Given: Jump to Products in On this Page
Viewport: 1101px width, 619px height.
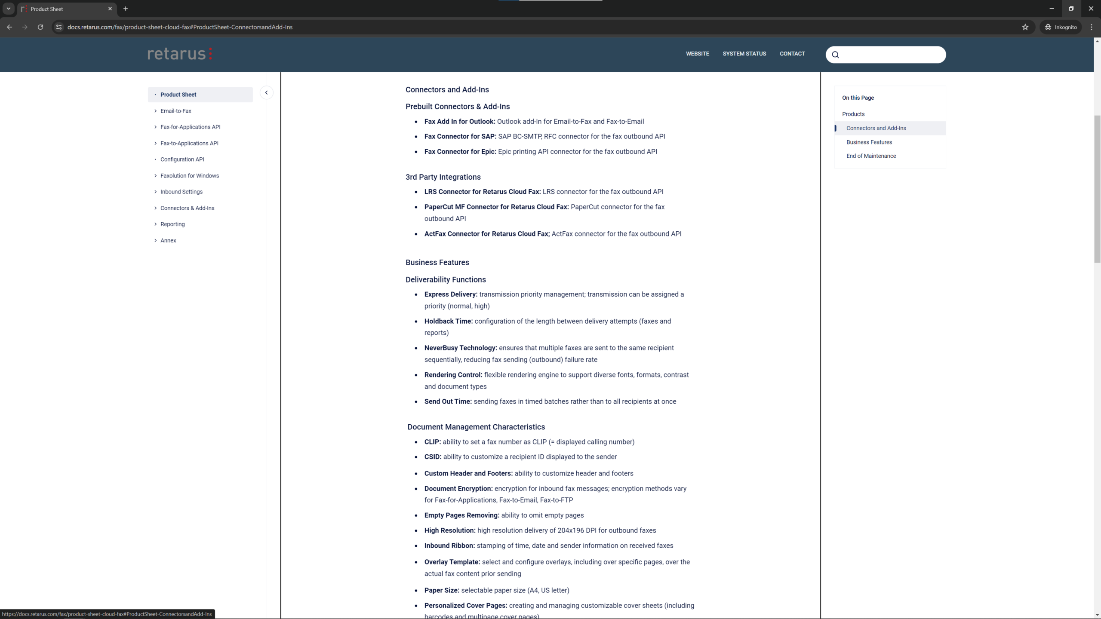Looking at the screenshot, I should coord(853,114).
